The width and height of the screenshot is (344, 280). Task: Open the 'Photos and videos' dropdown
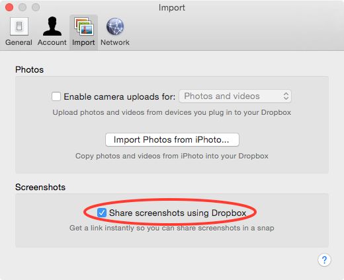(x=235, y=96)
